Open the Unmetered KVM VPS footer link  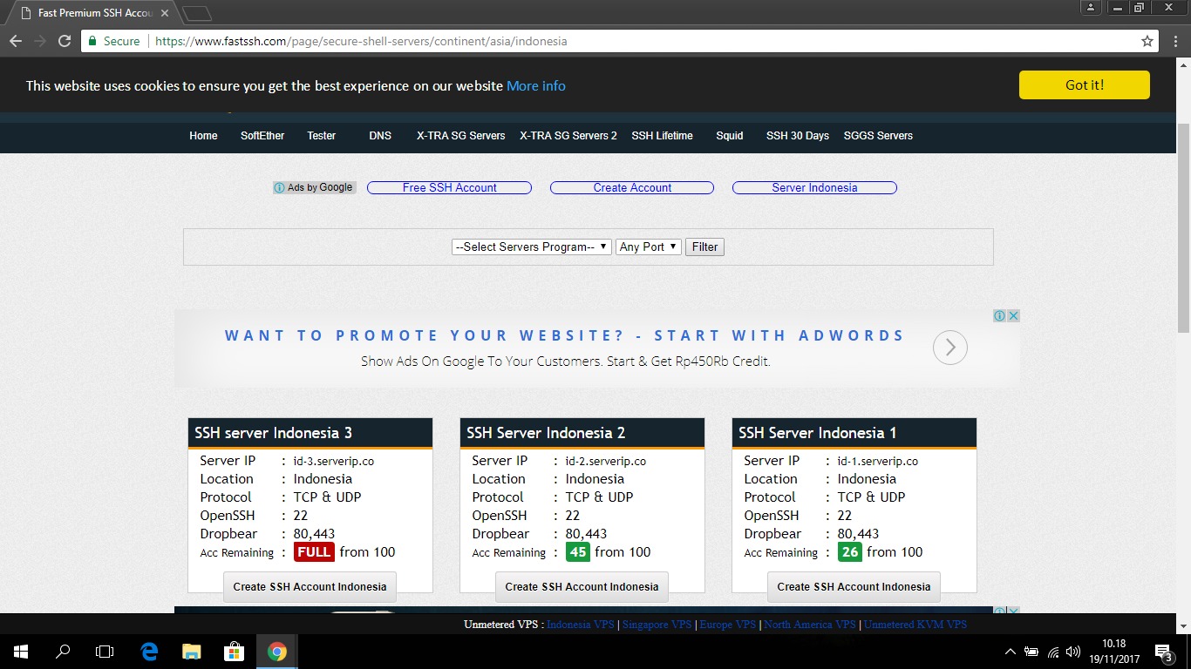click(915, 625)
